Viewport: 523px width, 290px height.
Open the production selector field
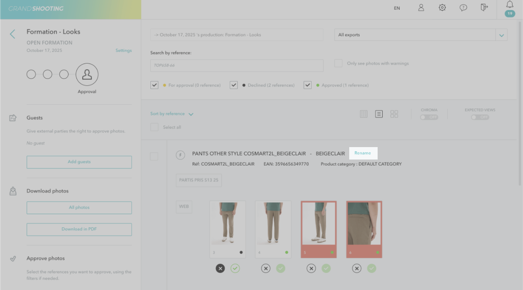(237, 35)
